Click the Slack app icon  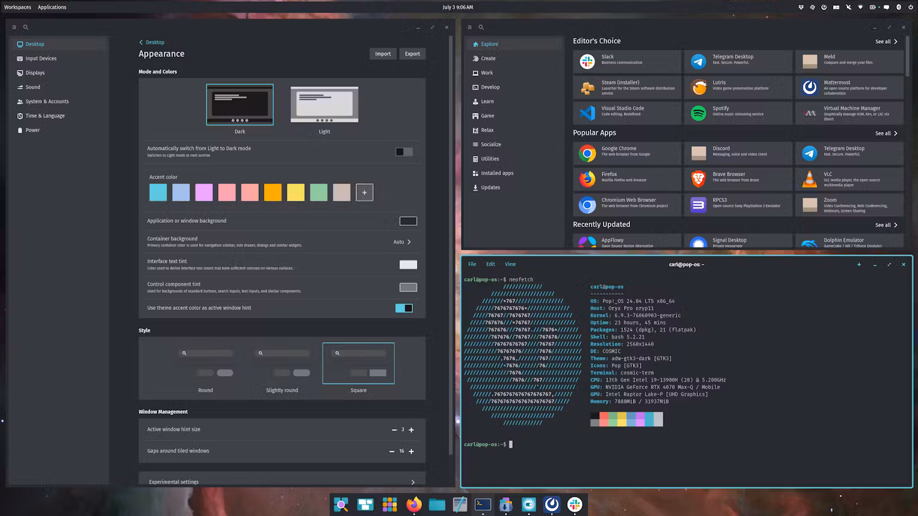(587, 61)
